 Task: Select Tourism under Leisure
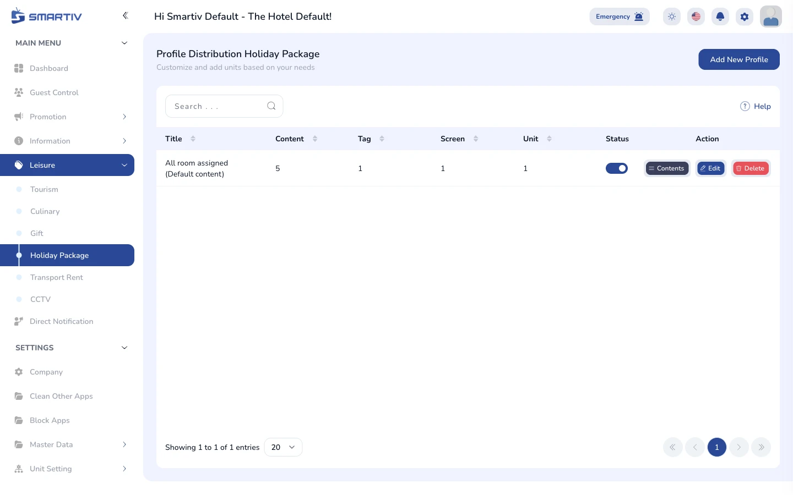tap(67, 189)
